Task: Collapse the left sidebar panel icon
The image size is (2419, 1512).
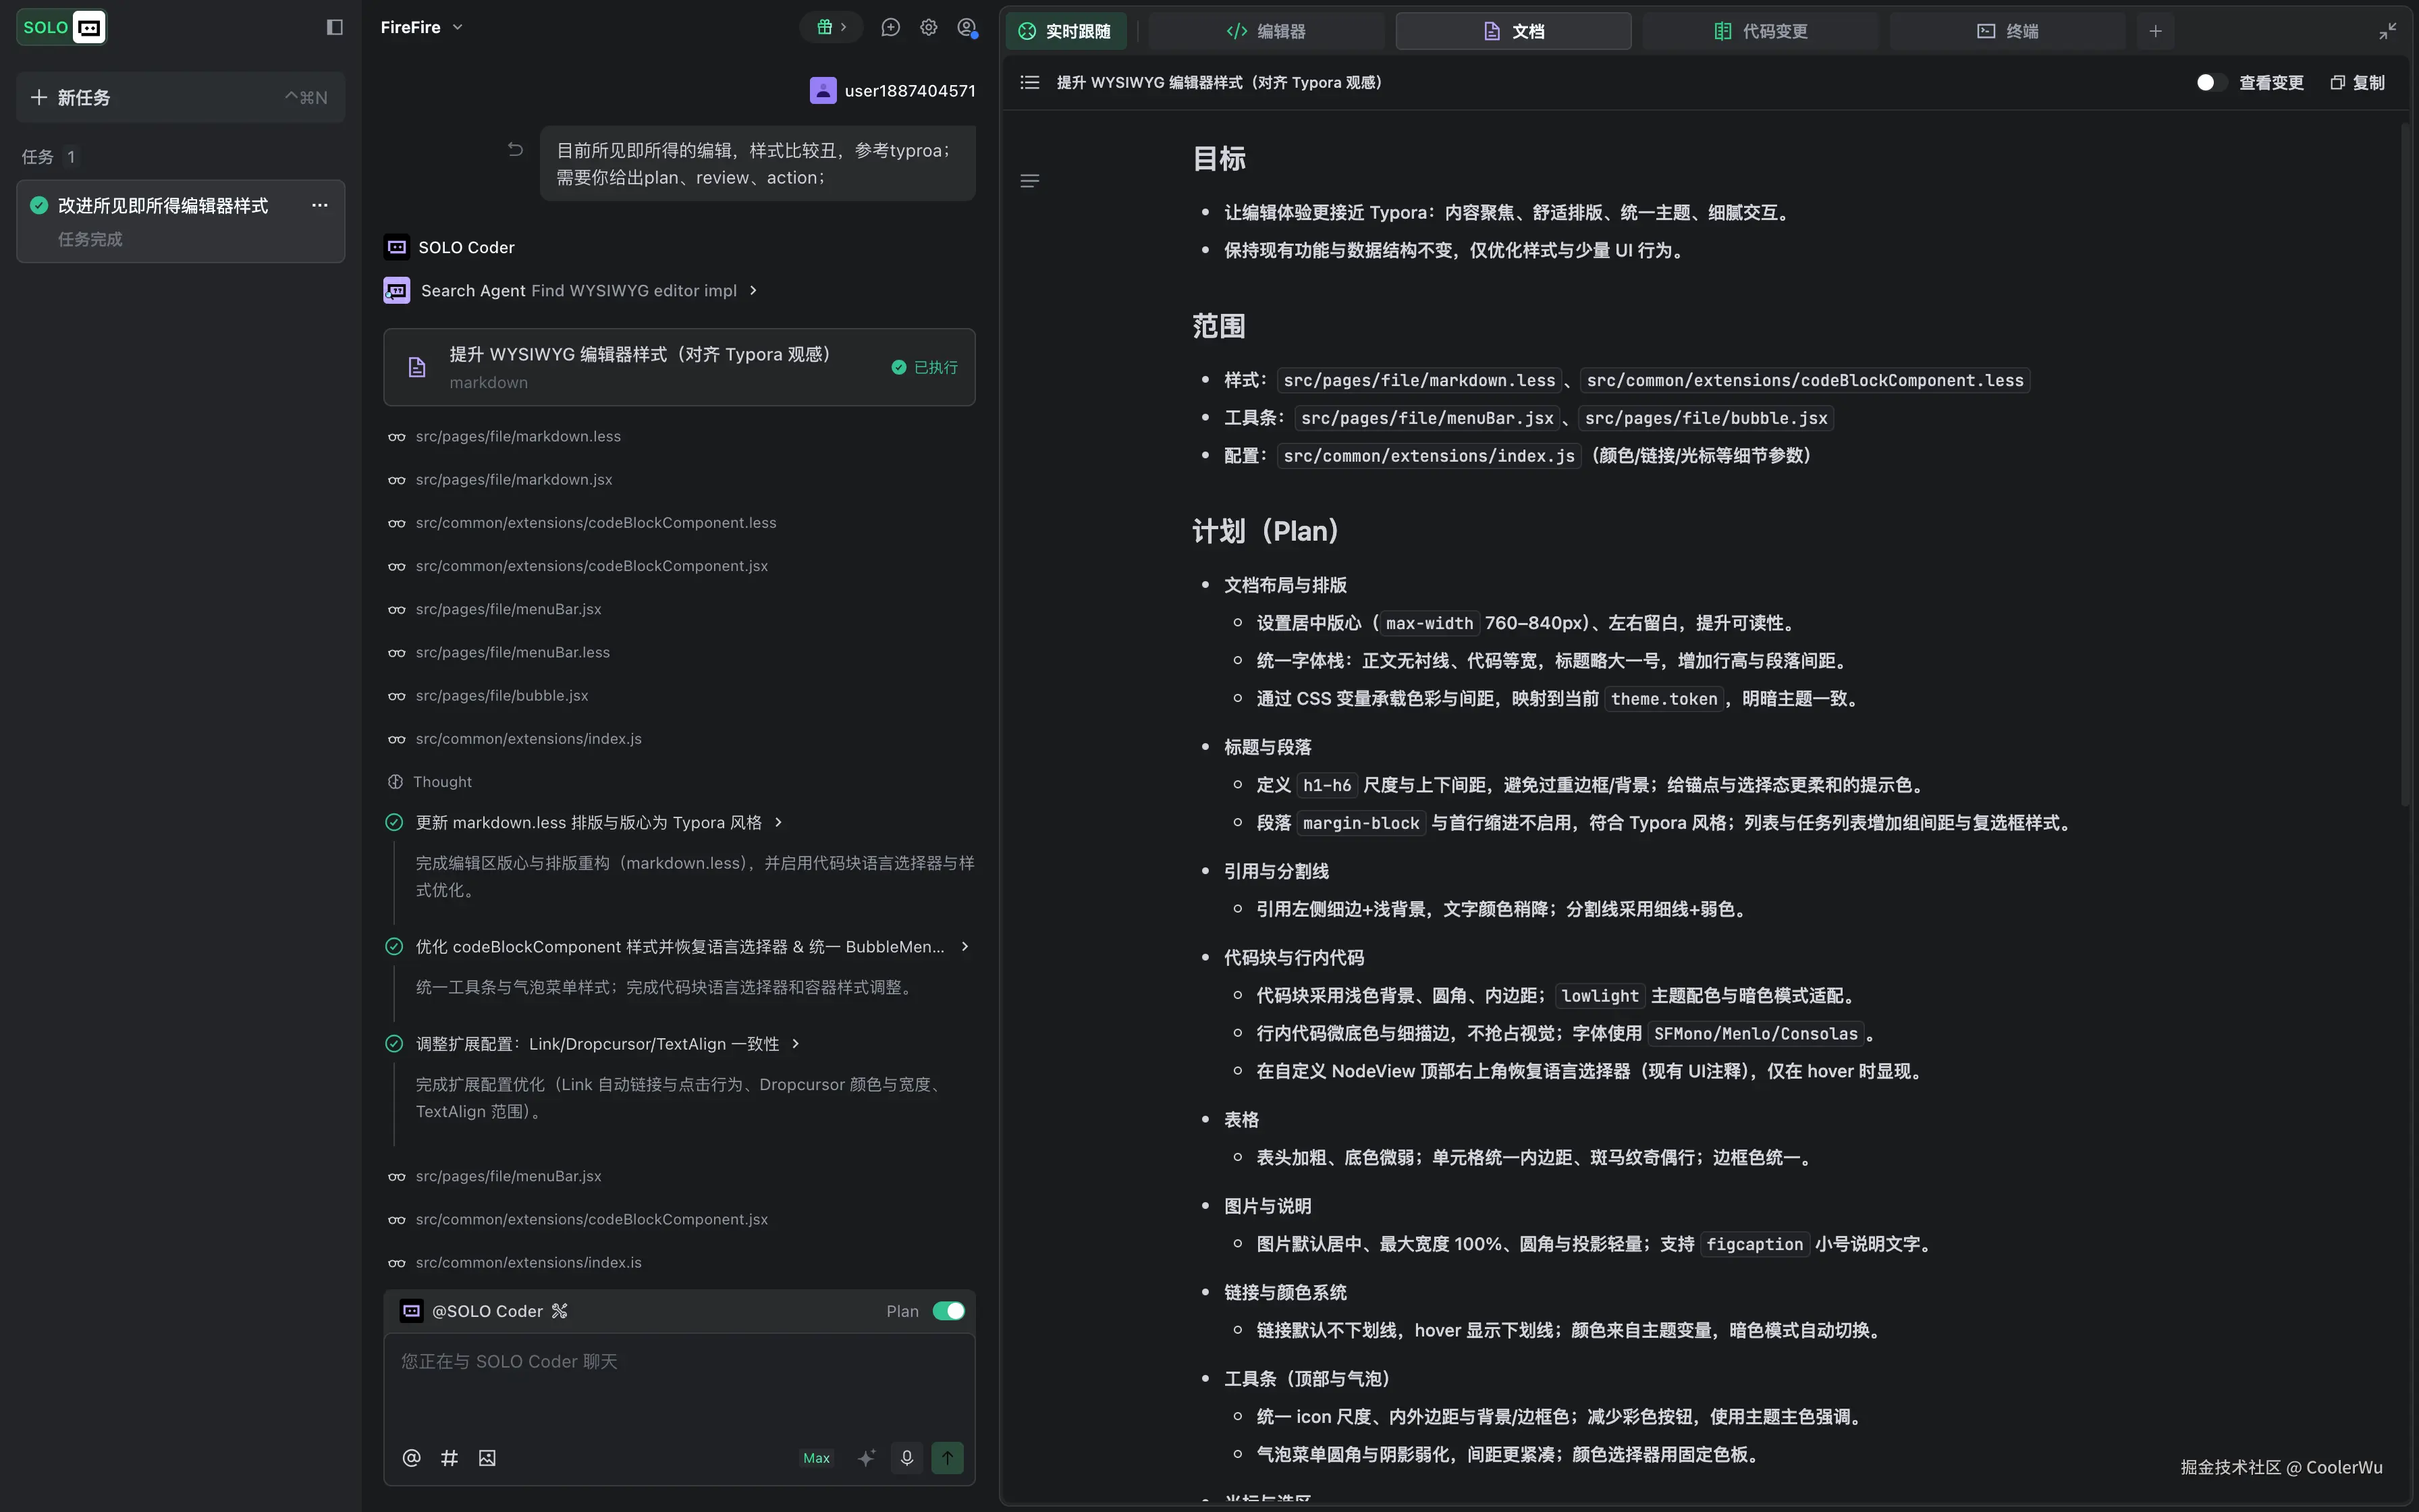Action: (335, 27)
